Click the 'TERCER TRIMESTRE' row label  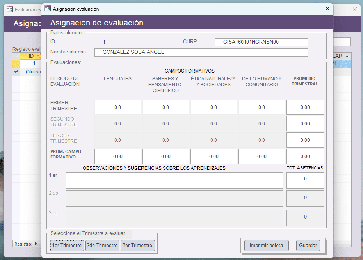click(x=64, y=138)
